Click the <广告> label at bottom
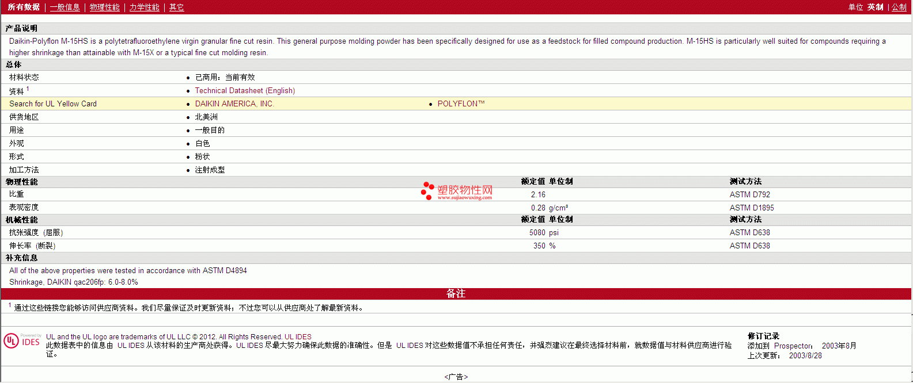This screenshot has height=383, width=913. (456, 377)
